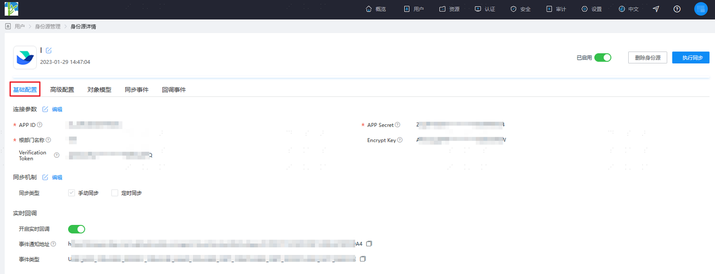Open the 概览 overview menu

[x=376, y=9]
